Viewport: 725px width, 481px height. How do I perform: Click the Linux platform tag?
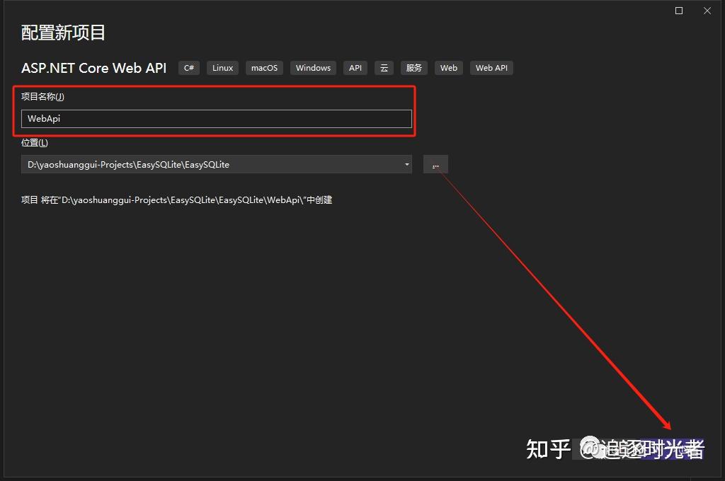(x=222, y=67)
